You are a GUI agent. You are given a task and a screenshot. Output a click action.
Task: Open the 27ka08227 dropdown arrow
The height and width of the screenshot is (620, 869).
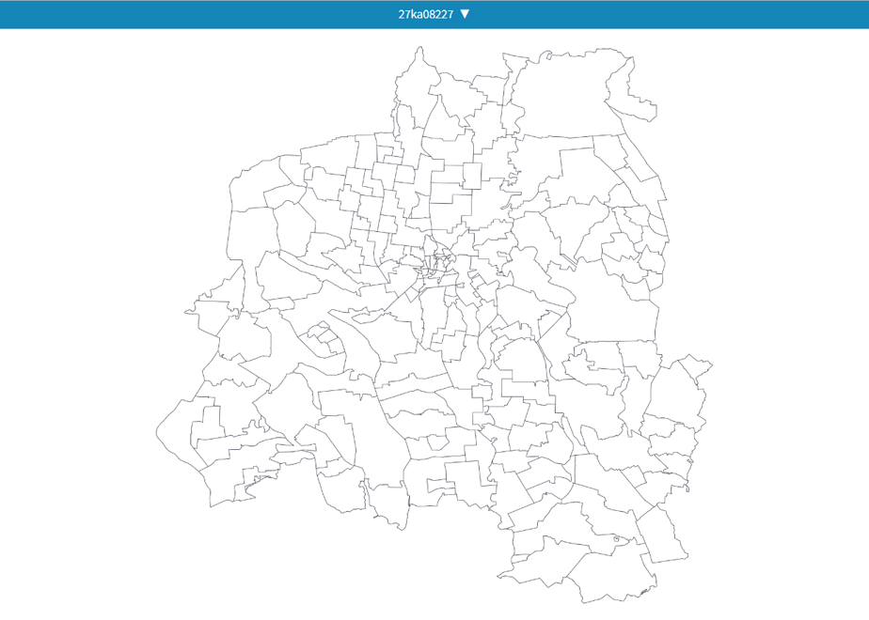pos(465,14)
